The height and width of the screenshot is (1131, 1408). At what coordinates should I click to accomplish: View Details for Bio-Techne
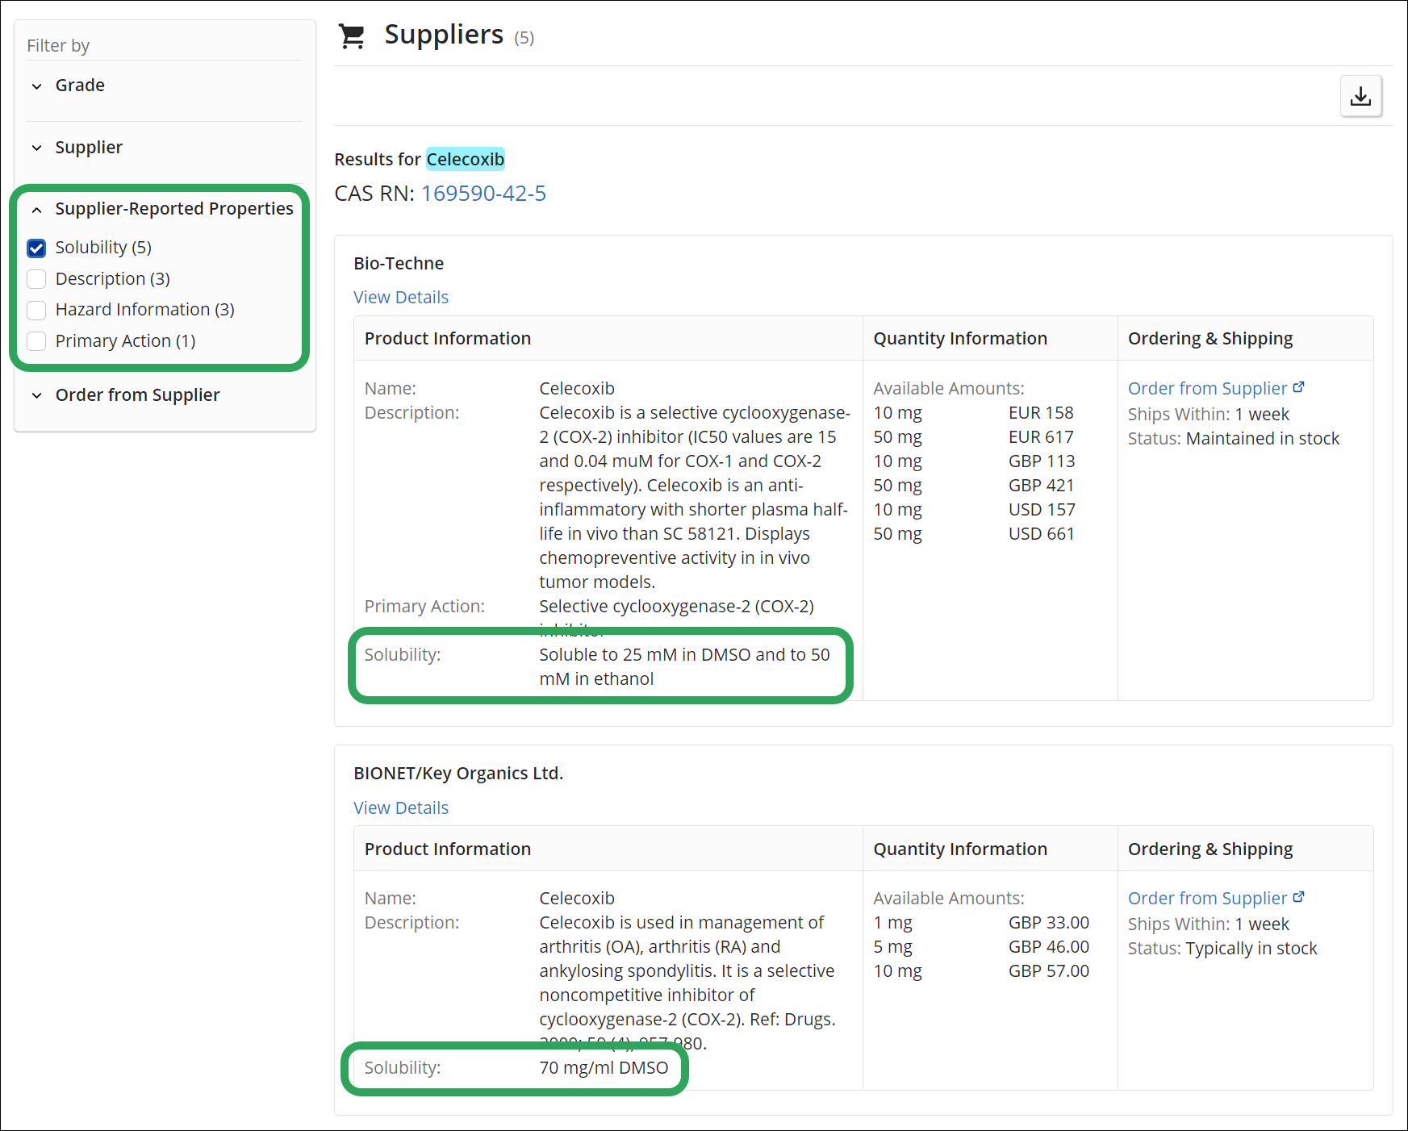(401, 298)
